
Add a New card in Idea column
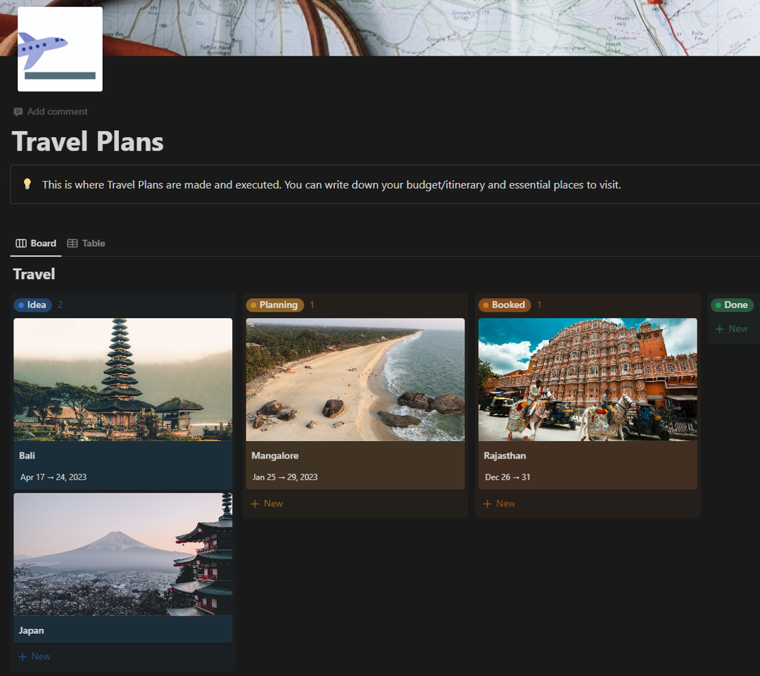tap(34, 656)
